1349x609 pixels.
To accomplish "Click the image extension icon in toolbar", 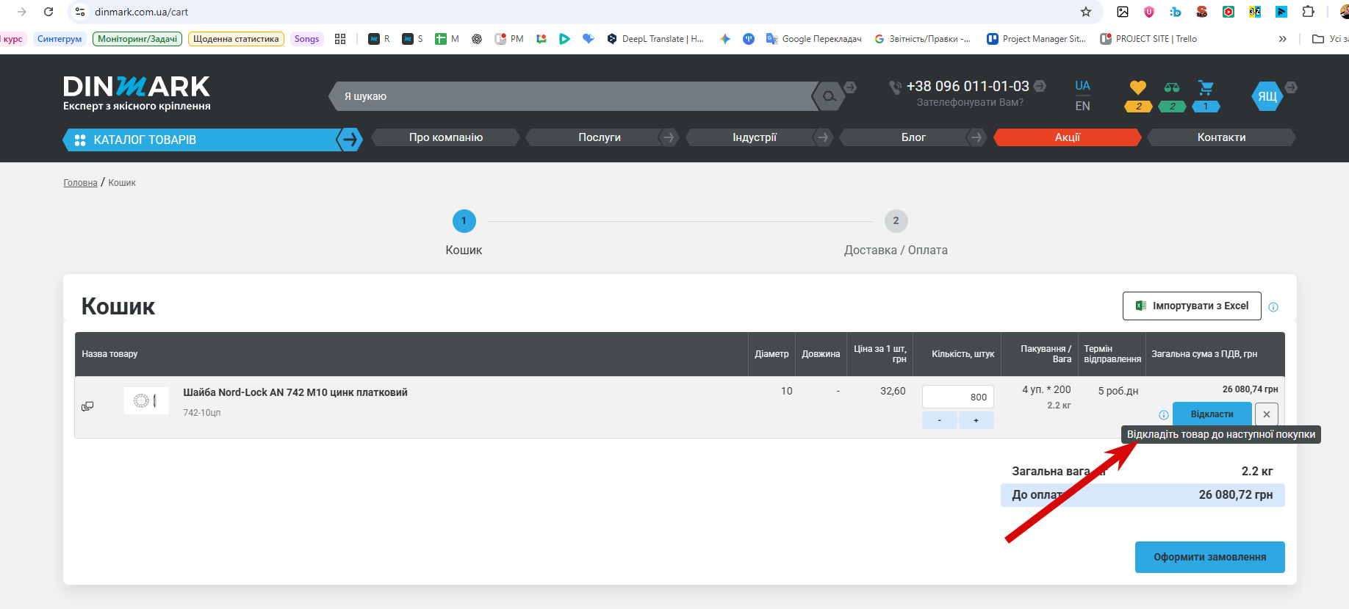I will pos(1123,12).
